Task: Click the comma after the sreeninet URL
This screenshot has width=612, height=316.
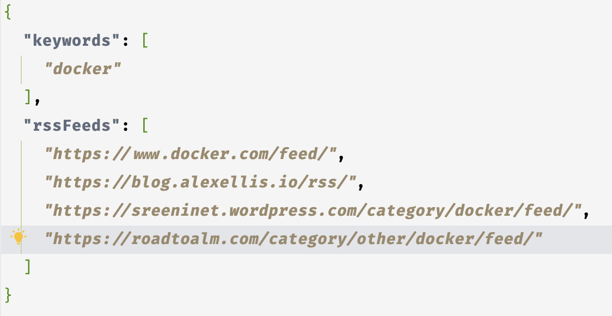Action: click(586, 213)
